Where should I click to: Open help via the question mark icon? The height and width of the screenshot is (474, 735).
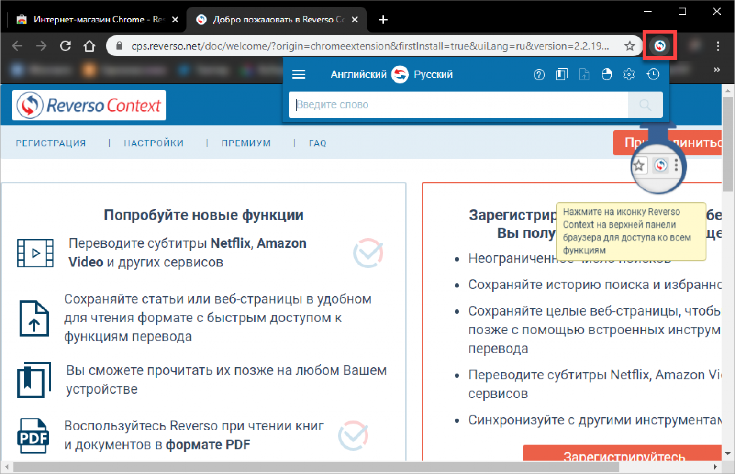(x=539, y=75)
